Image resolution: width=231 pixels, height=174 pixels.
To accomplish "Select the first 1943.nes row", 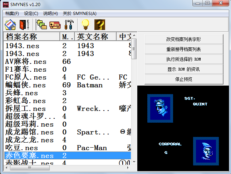I will [x=68, y=46].
